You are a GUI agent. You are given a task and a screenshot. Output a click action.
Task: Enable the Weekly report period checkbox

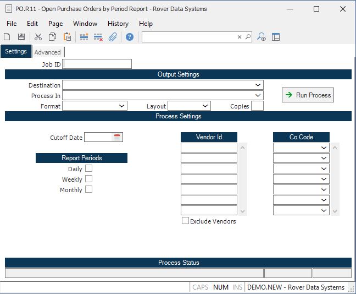88,179
